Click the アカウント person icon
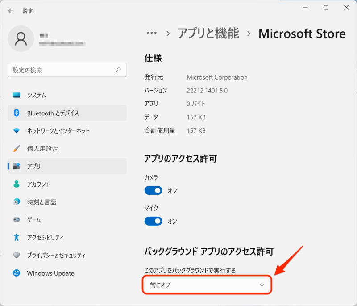This screenshot has height=306, width=357. click(17, 184)
